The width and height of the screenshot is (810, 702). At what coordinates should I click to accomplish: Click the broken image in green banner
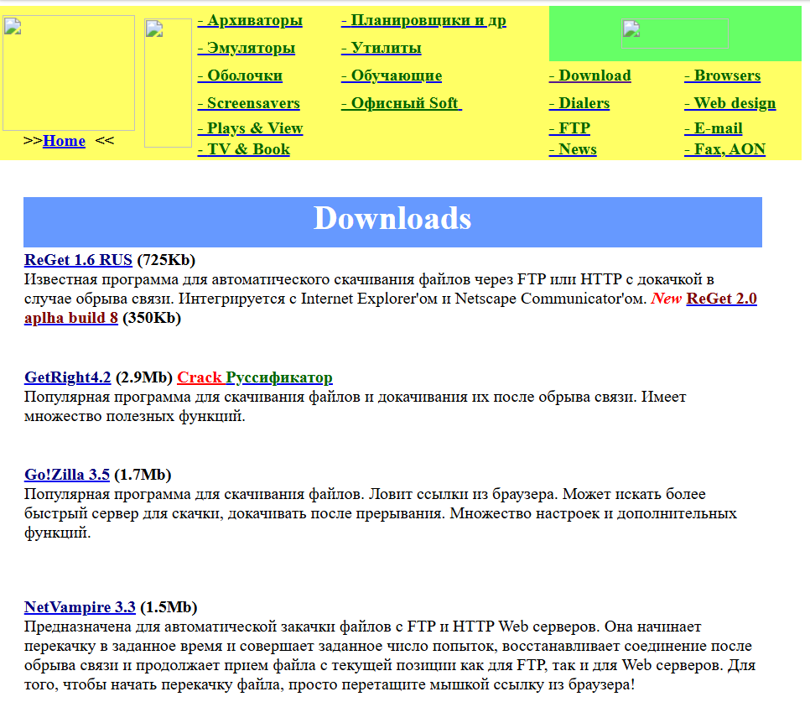675,34
